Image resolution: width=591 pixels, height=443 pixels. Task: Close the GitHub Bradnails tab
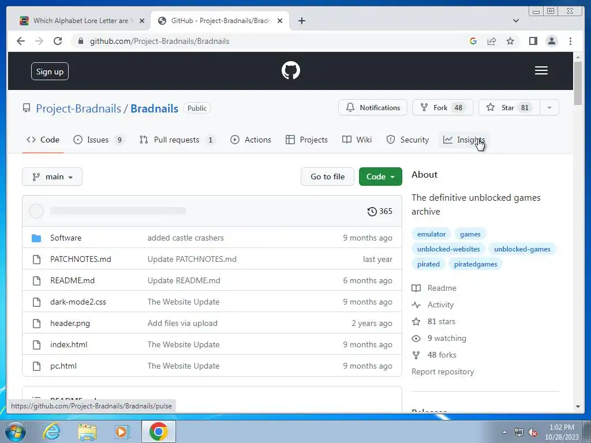[x=280, y=21]
